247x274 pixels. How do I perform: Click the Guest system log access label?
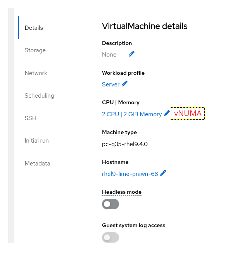(x=133, y=226)
